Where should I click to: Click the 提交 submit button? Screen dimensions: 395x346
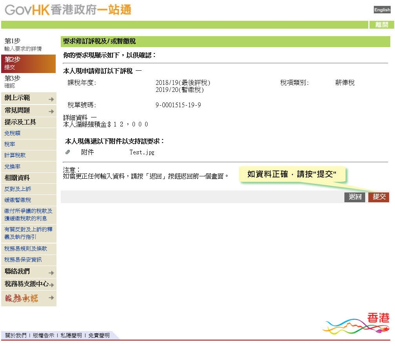(x=379, y=197)
